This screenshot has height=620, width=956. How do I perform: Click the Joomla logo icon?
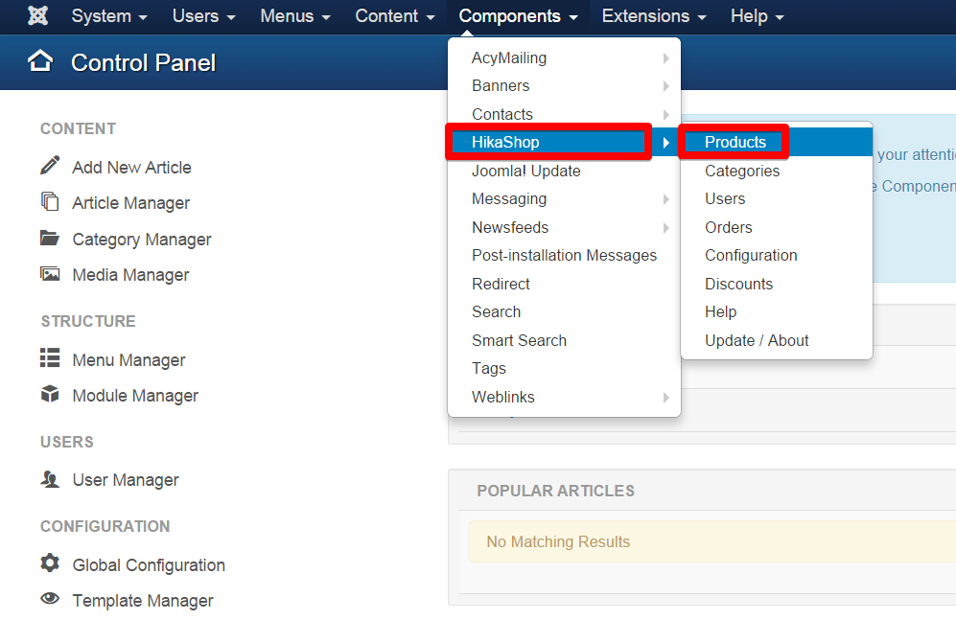click(37, 16)
